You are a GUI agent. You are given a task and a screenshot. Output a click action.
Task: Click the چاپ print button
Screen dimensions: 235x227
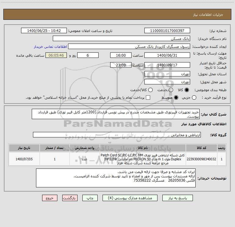point(90,198)
